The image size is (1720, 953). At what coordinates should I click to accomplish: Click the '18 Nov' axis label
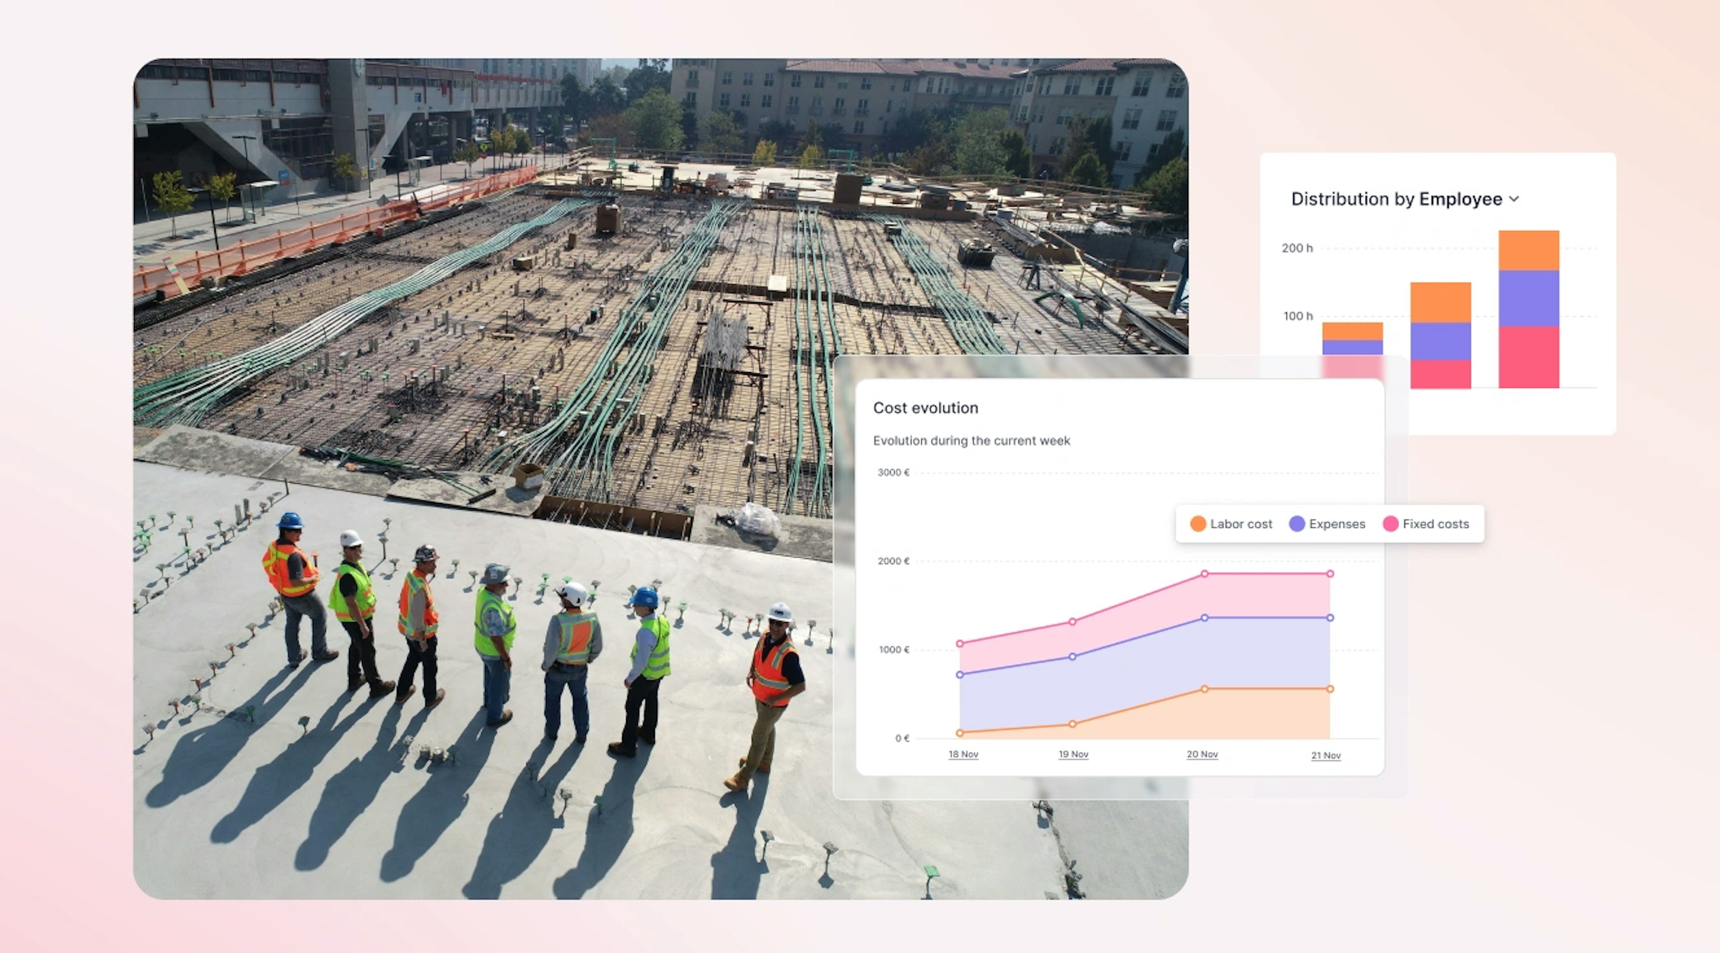click(963, 754)
